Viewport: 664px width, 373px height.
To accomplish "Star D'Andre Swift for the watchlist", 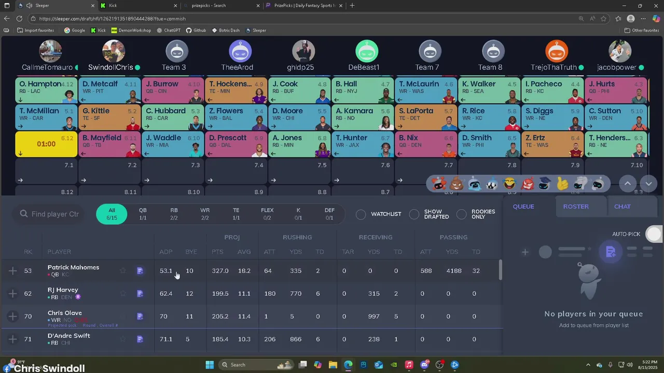I will click(x=123, y=339).
